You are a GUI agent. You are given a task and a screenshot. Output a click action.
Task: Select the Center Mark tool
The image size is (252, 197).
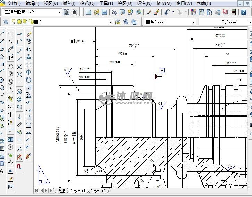(x=10, y=147)
